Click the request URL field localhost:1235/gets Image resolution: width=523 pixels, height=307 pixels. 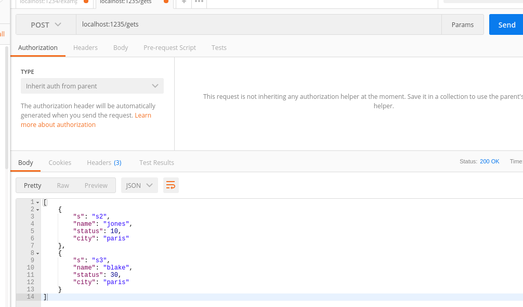(x=259, y=24)
